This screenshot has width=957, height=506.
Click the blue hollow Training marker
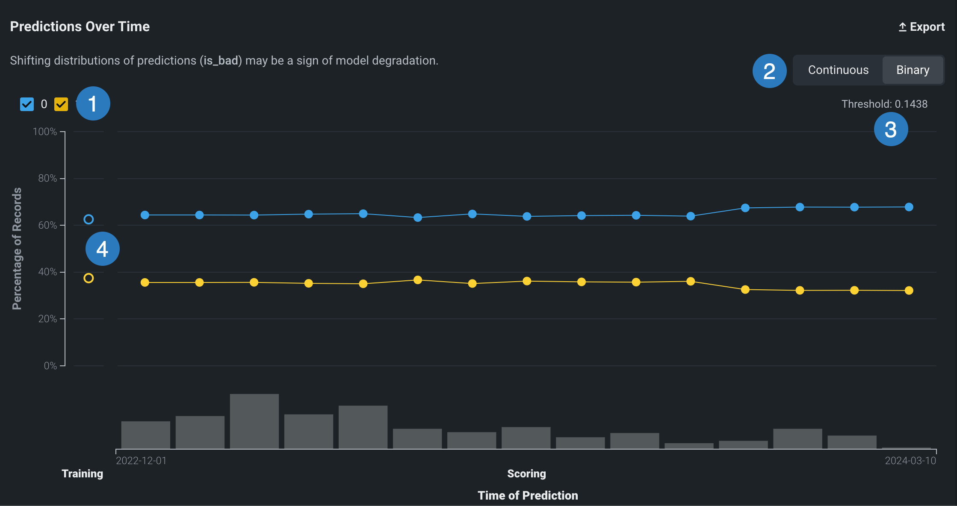click(x=89, y=219)
